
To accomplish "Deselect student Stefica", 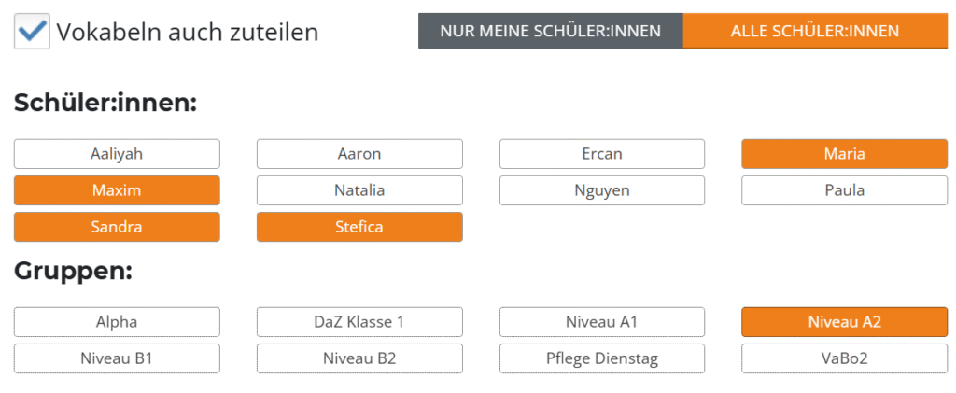I will pos(359,227).
